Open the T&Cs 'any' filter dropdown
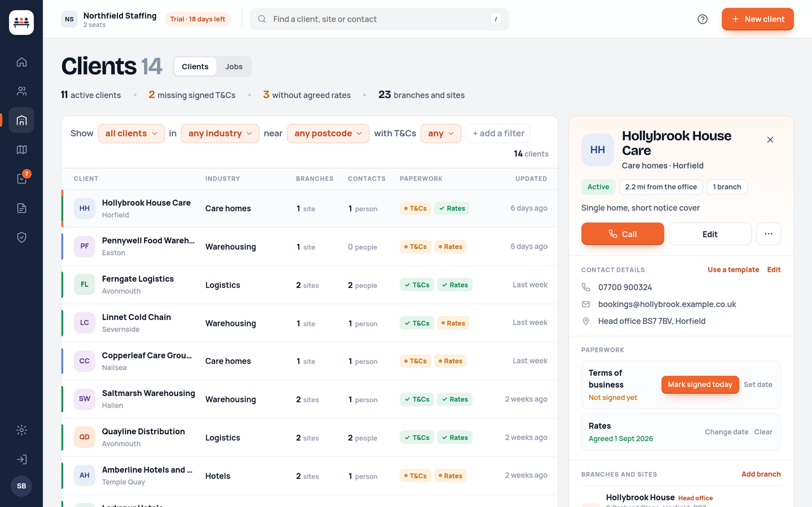The width and height of the screenshot is (812, 507). click(x=441, y=133)
